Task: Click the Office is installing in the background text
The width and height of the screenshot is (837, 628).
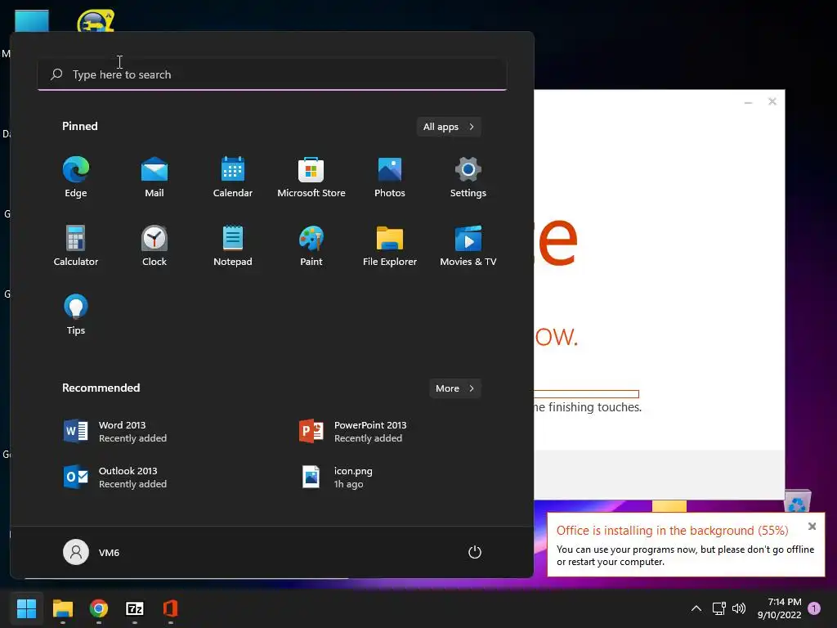Action: [672, 530]
